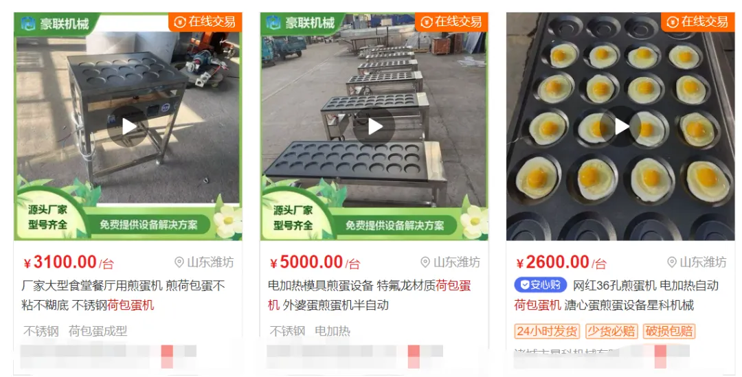Play video of the 36-hole egg machine
Screen dimensions: 742x377
pos(620,126)
